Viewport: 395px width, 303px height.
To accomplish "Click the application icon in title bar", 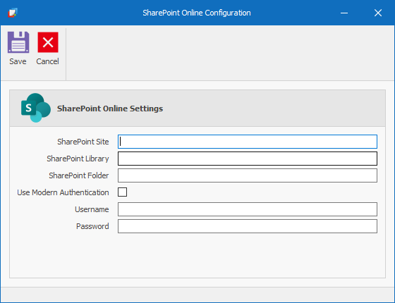I will tap(13, 13).
